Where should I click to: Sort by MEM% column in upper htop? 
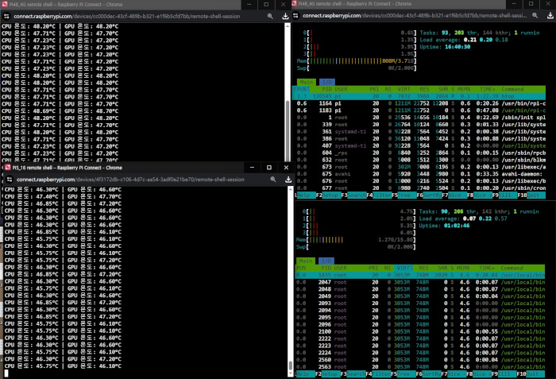(464, 89)
